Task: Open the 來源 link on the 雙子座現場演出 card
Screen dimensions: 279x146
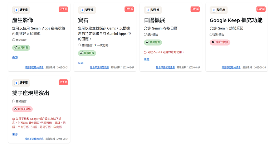Action: coord(15,134)
